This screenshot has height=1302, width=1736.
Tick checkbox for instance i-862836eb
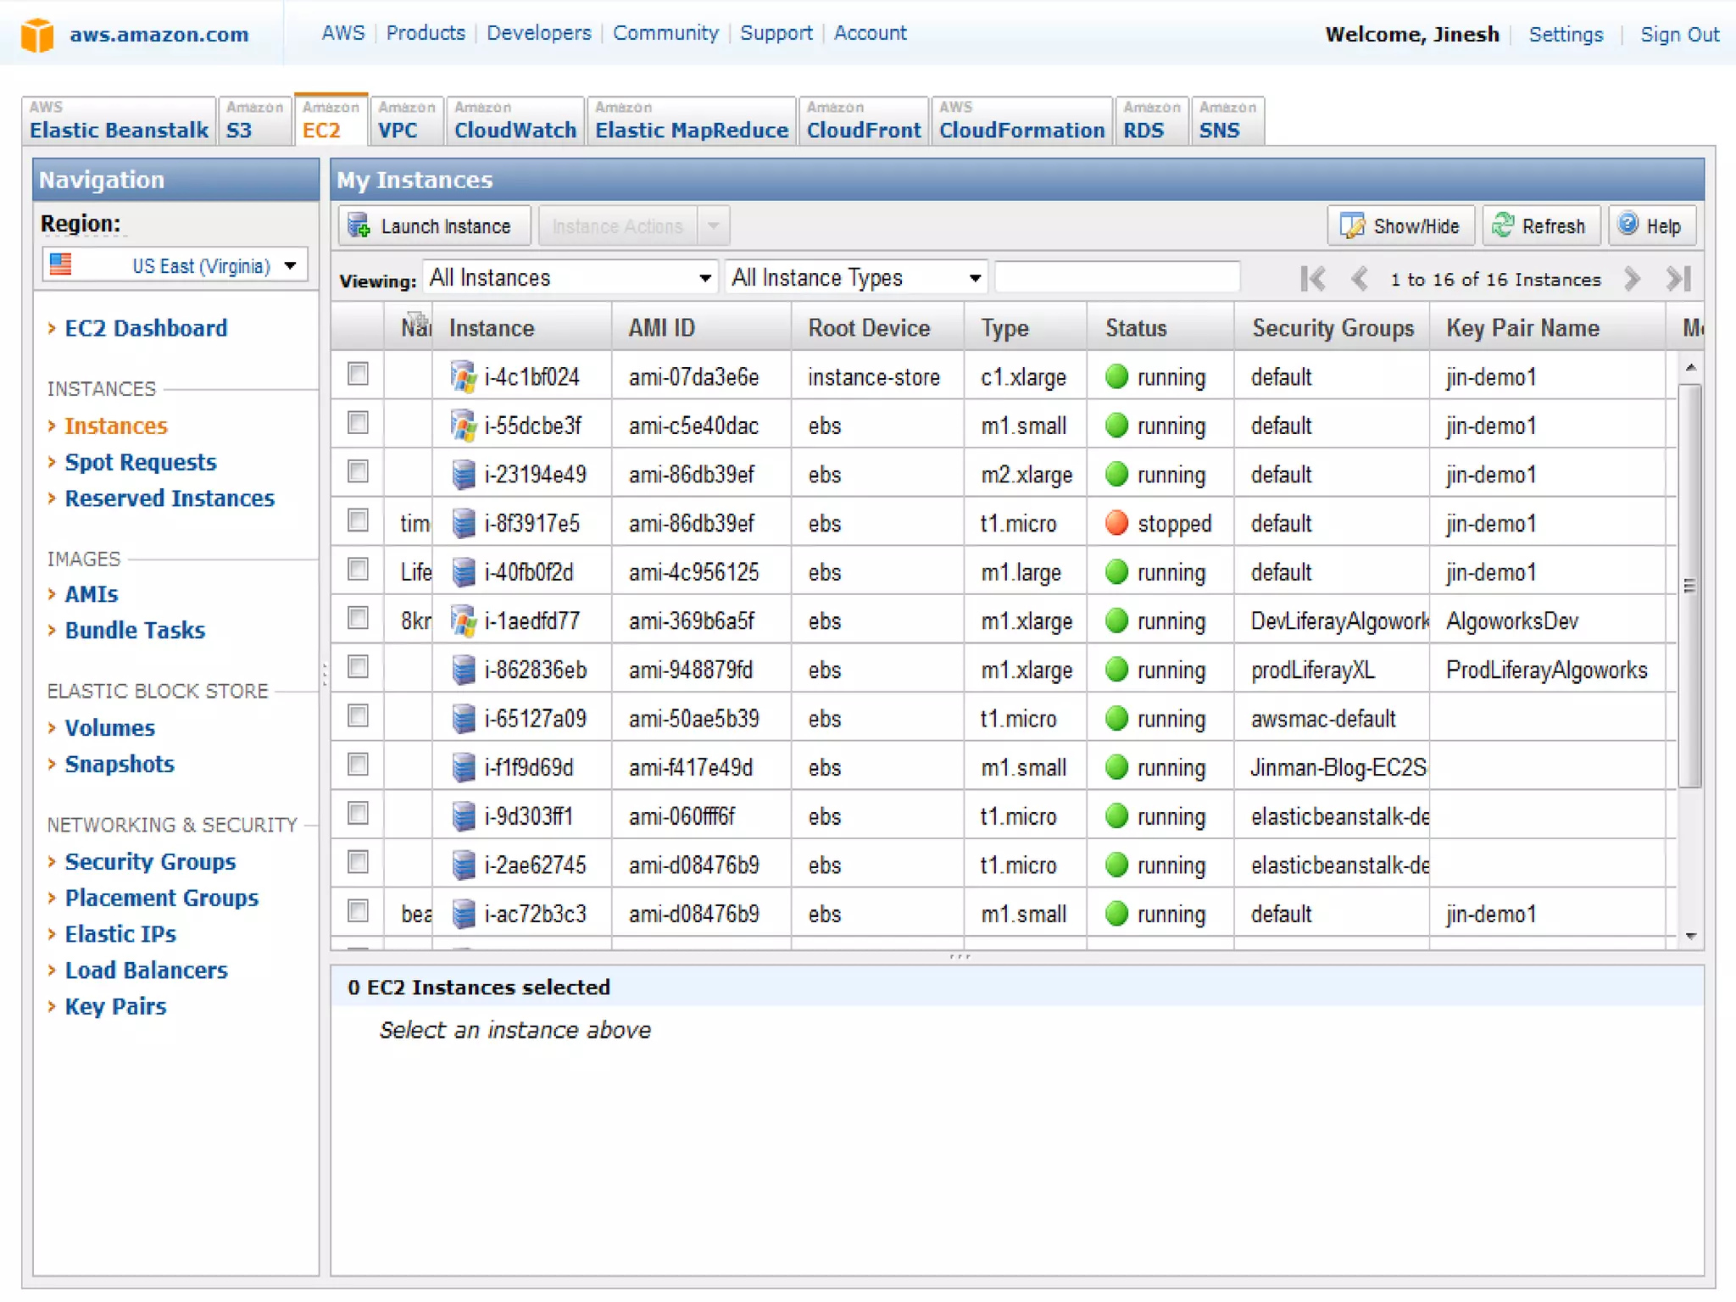click(x=359, y=667)
